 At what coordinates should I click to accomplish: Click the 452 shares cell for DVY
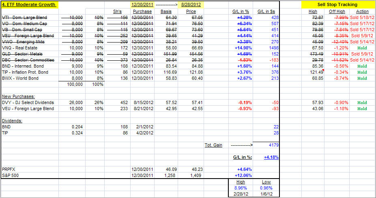coord(117,102)
